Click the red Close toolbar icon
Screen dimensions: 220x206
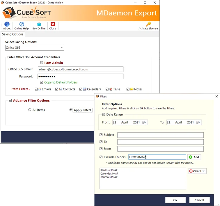tap(53, 24)
